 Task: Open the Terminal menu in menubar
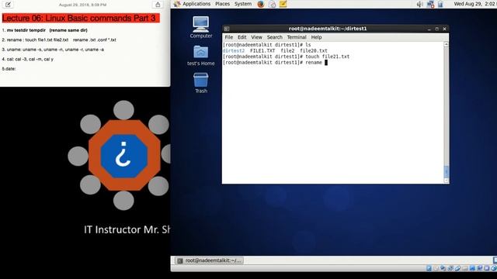[x=297, y=37]
